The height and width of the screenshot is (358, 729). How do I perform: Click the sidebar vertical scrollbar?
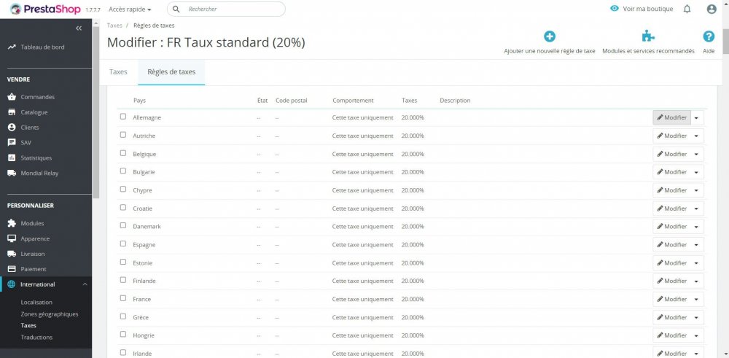95,112
